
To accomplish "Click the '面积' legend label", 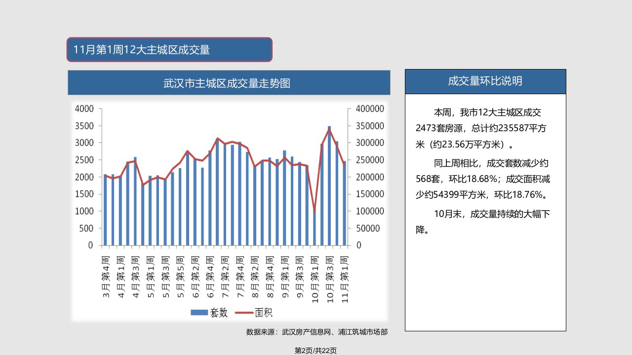I will click(263, 312).
